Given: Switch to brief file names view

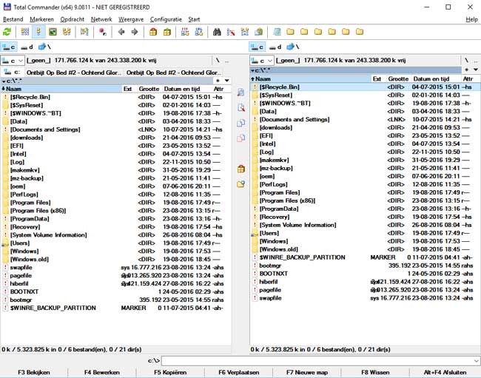Looking at the screenshot, I should [x=25, y=32].
